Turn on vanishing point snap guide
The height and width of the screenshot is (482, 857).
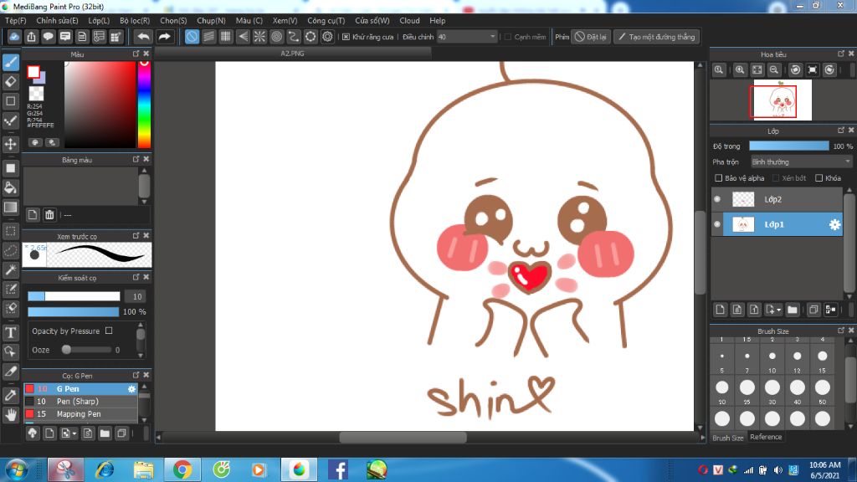(x=243, y=37)
